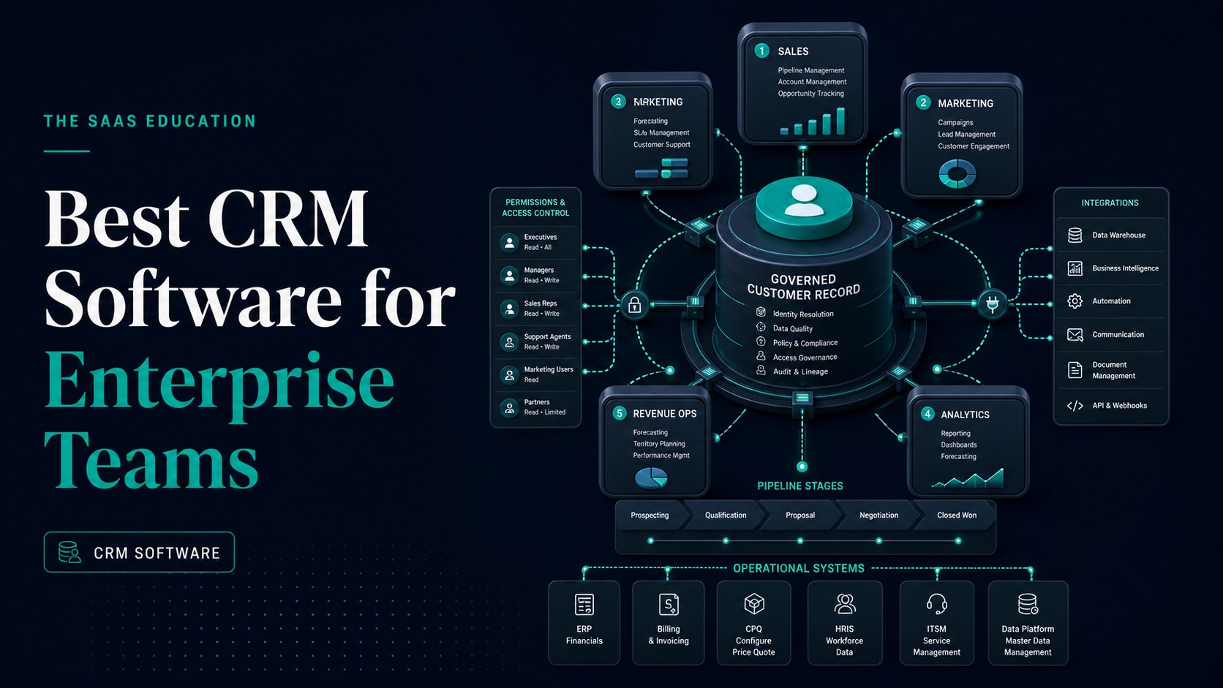Viewport: 1223px width, 688px height.
Task: Click the Document Management page icon
Action: (x=1075, y=370)
